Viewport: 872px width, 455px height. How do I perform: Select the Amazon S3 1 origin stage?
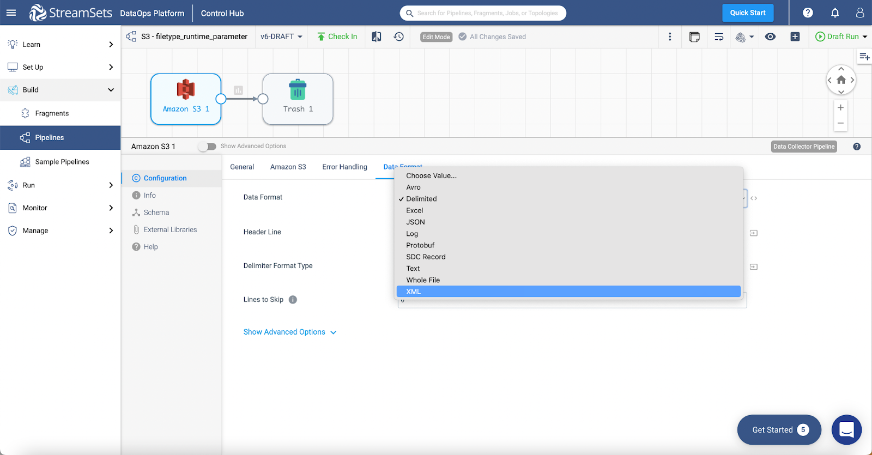click(x=186, y=99)
